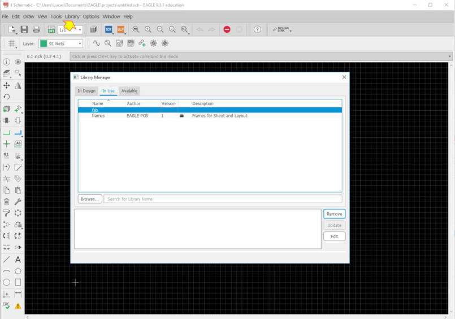
Task: Select the Dimension tool icon
Action: (x=18, y=294)
